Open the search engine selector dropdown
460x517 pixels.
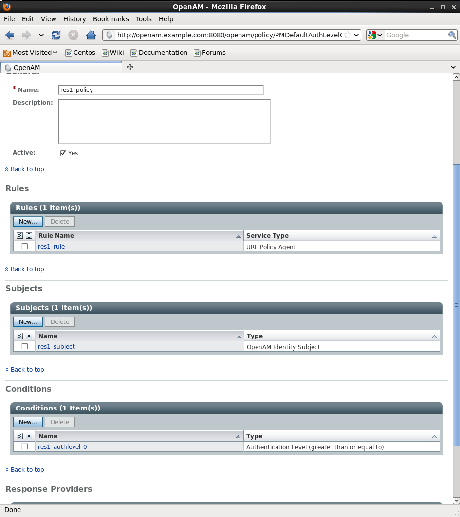pos(375,35)
